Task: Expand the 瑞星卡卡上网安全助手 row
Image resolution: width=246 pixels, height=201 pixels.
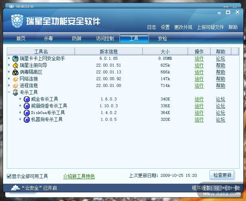Action: 9,58
